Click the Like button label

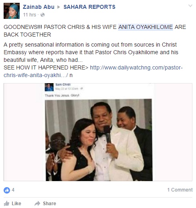click(x=16, y=204)
